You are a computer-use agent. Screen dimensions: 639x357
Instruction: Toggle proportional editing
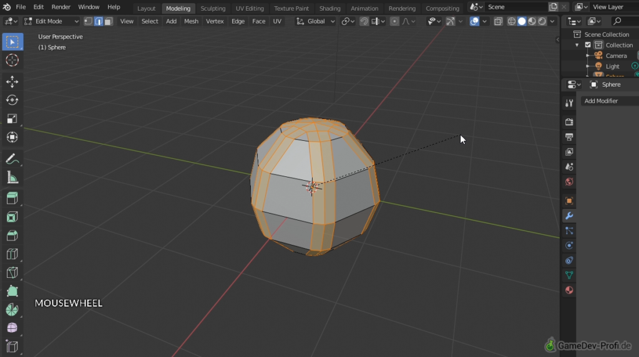coord(394,21)
